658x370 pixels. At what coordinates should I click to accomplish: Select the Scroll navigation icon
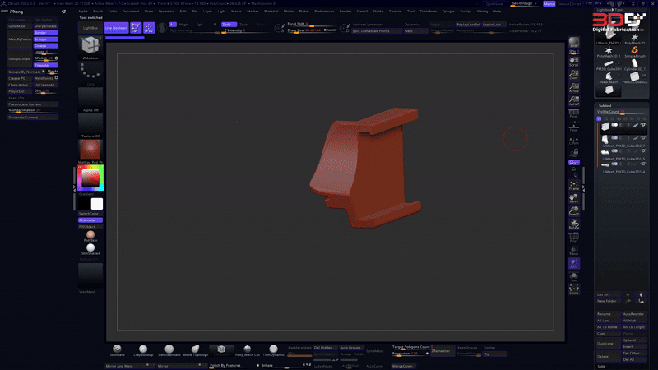tap(574, 62)
